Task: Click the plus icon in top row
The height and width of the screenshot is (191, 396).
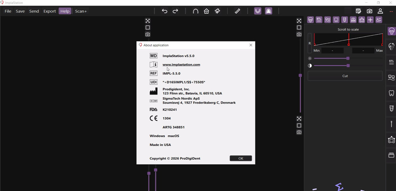Action: click(370, 20)
